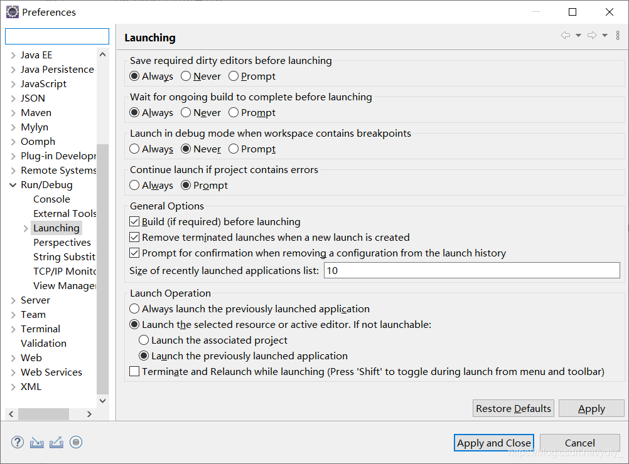Open forward history dropdown arrow
The height and width of the screenshot is (464, 629).
click(605, 35)
